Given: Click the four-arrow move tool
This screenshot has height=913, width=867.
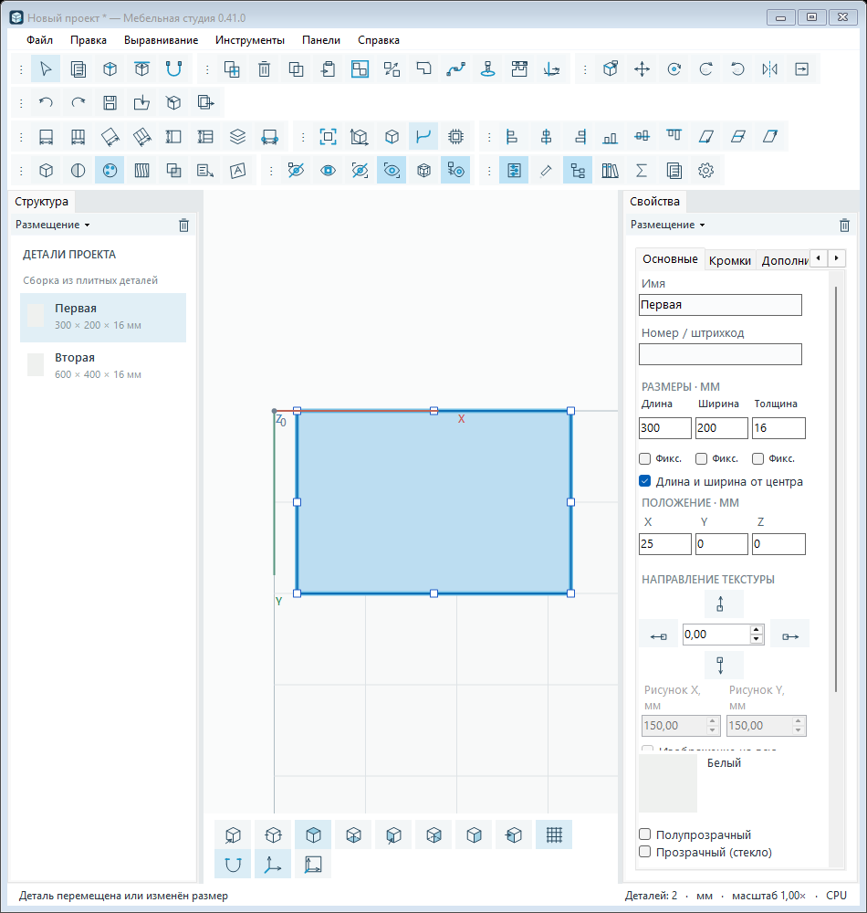Looking at the screenshot, I should coord(642,68).
